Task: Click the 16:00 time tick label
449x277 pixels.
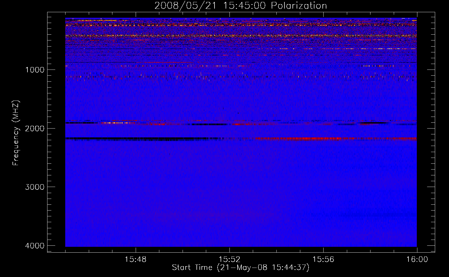Action: [x=417, y=260]
